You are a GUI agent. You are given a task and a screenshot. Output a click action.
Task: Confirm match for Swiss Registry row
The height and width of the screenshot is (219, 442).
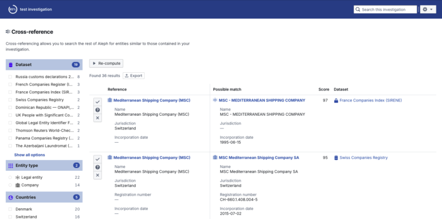pyautogui.click(x=97, y=159)
